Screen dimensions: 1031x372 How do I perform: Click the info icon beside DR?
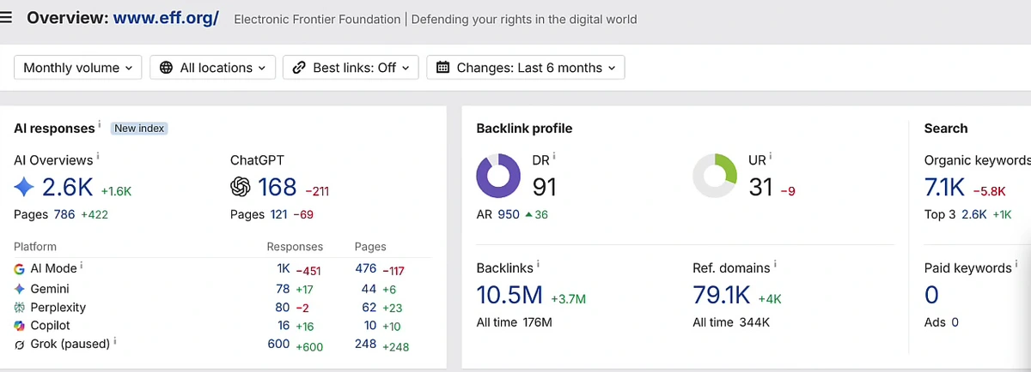coord(554,157)
